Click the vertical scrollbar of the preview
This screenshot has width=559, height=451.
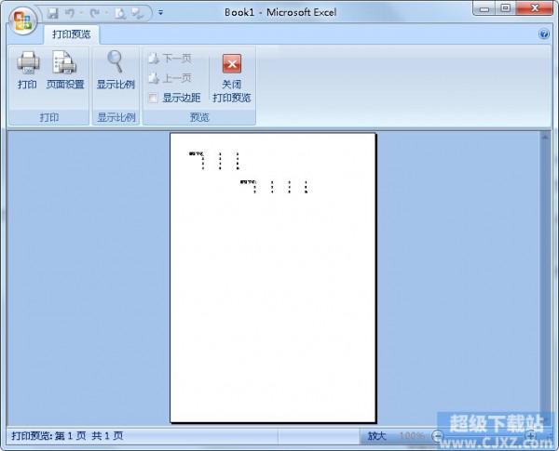pos(545,279)
